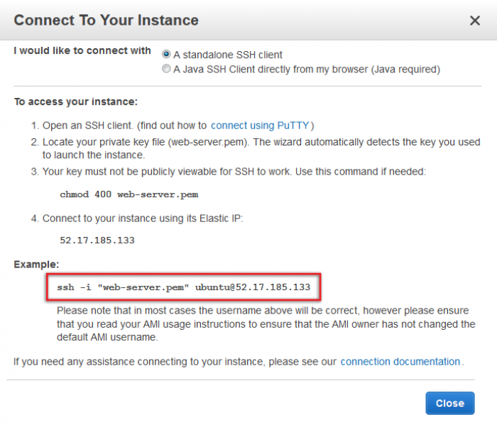Viewport: 497px width, 427px height.
Task: Click the blue Close button
Action: pyautogui.click(x=449, y=404)
